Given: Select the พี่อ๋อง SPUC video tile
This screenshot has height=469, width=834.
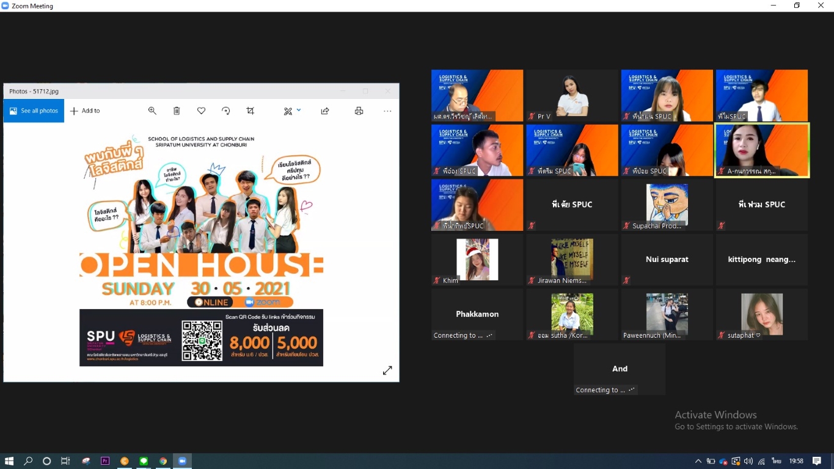Looking at the screenshot, I should point(477,150).
